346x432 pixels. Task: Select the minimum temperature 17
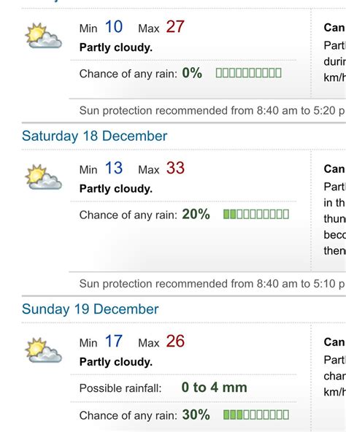point(114,341)
